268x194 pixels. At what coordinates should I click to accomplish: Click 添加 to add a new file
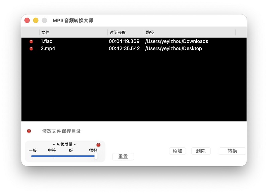coord(177,151)
